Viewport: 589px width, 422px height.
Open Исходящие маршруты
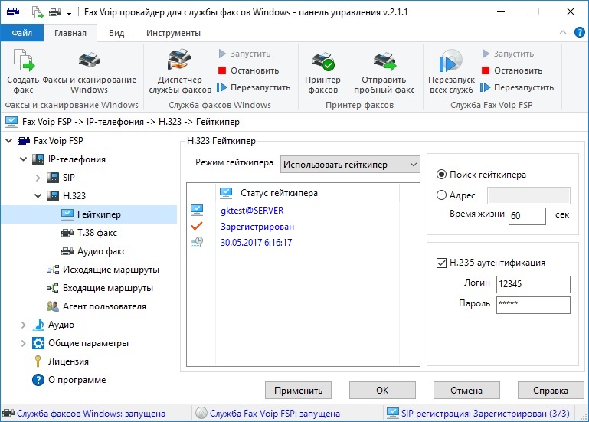(111, 270)
